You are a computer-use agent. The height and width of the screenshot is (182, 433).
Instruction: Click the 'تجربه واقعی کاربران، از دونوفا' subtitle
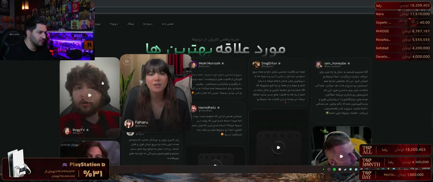pyautogui.click(x=215, y=39)
